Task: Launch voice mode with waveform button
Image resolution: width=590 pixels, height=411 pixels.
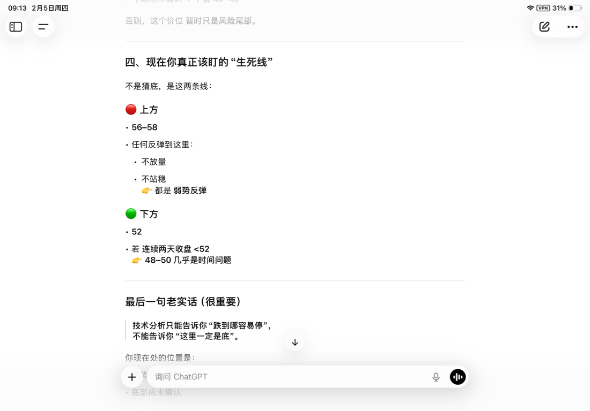Action: pyautogui.click(x=458, y=377)
